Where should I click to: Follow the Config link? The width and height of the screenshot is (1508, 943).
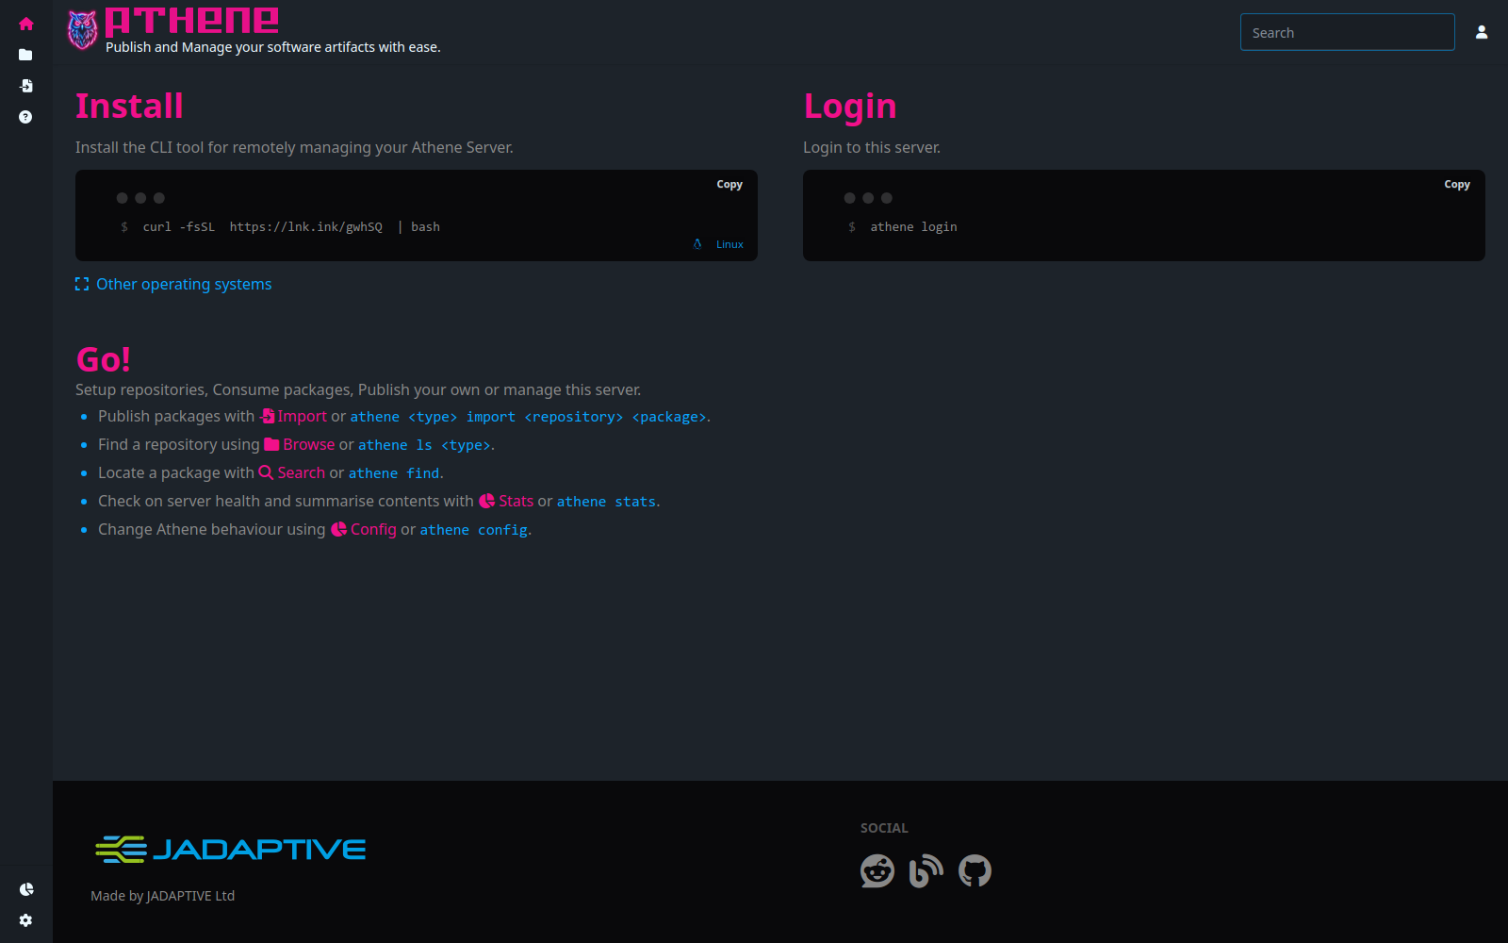364,529
